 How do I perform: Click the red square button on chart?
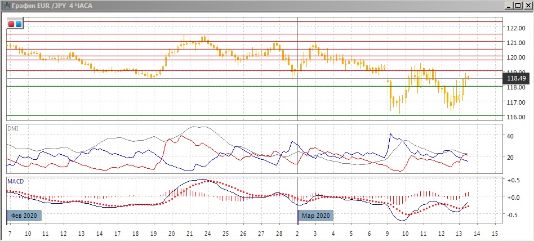click(11, 24)
